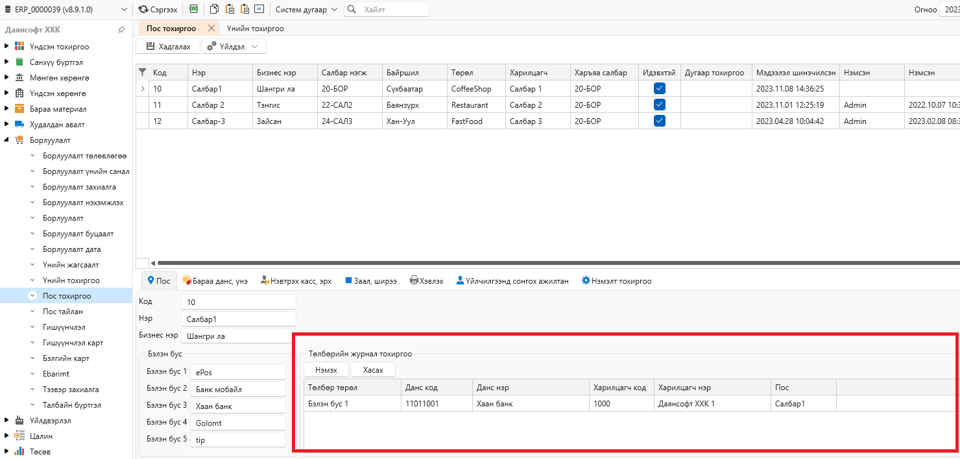The width and height of the screenshot is (960, 459).
Task: Click the Хадгалах save button
Action: [x=168, y=47]
